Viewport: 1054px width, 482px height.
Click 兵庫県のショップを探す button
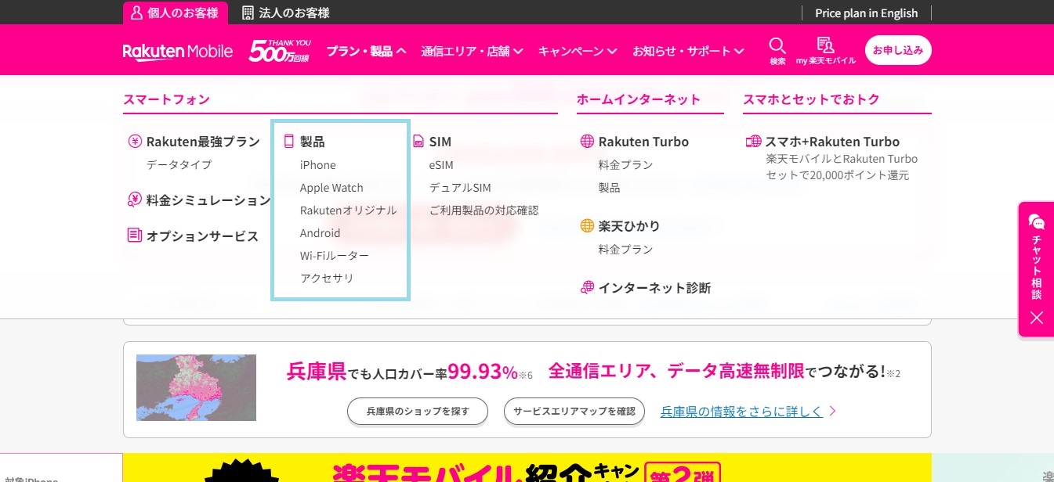click(418, 411)
